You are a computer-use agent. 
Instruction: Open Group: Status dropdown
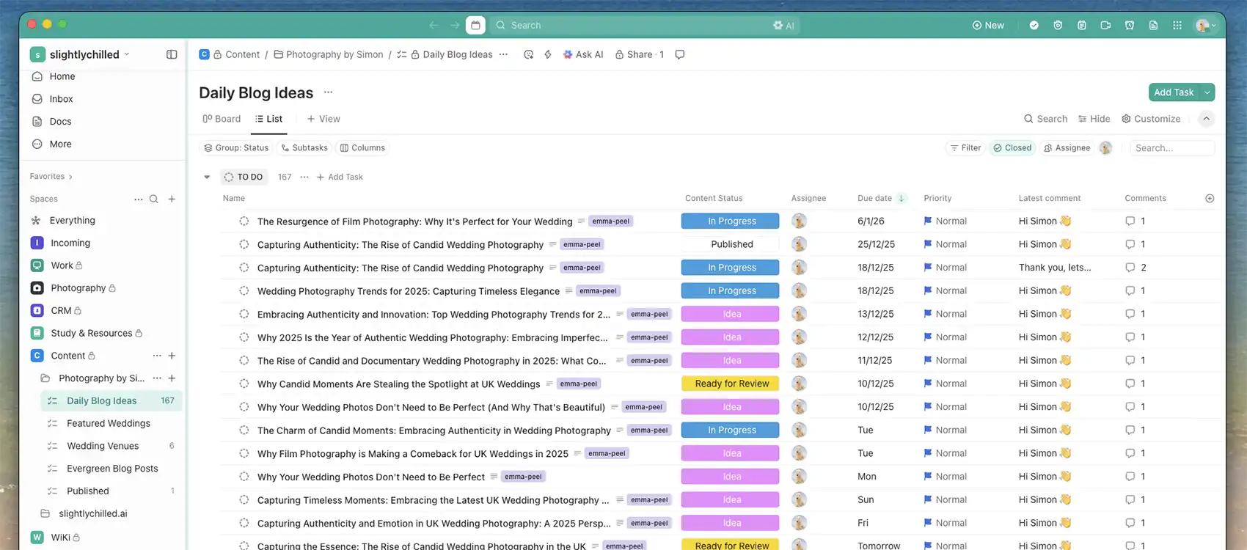click(236, 148)
